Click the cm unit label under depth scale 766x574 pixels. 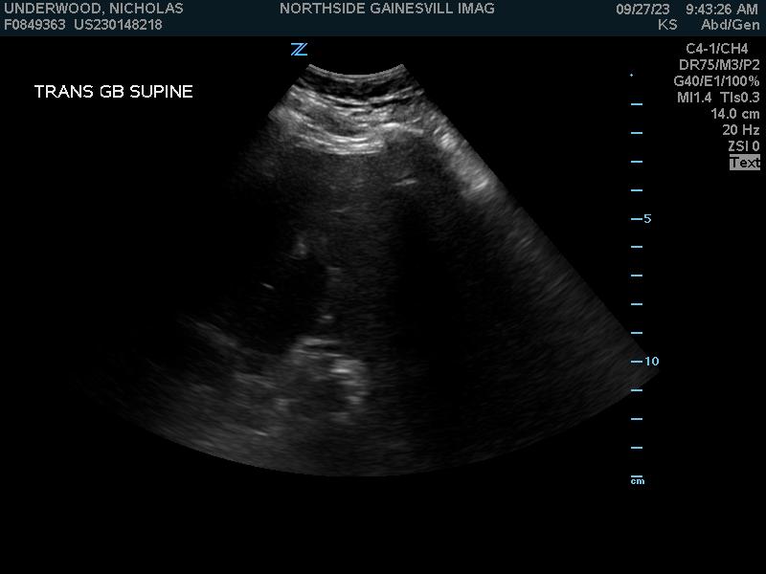[x=637, y=480]
